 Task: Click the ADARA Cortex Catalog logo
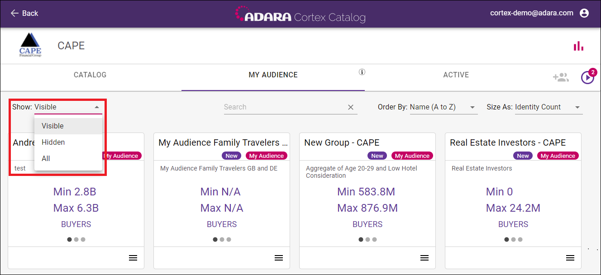[x=300, y=14]
